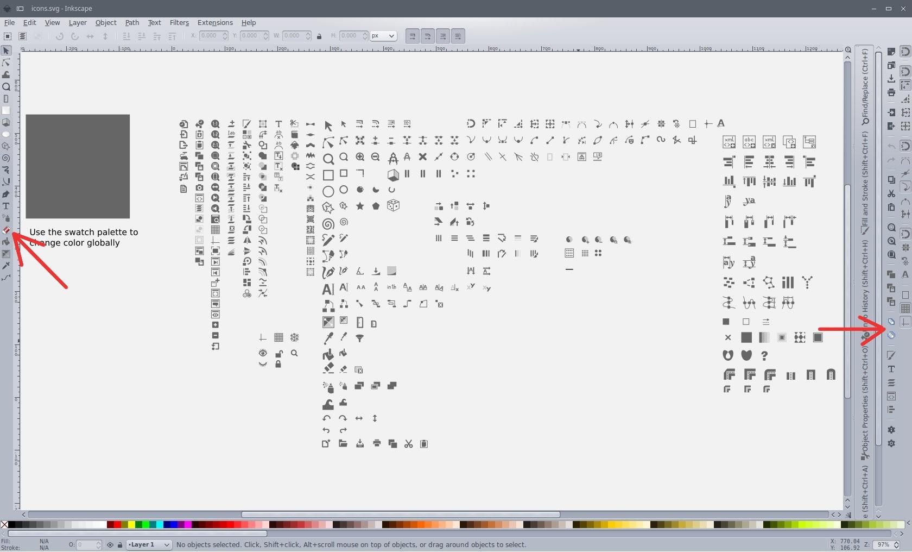This screenshot has height=552, width=912.
Task: Toggle the width/height ratio lock
Action: (319, 36)
